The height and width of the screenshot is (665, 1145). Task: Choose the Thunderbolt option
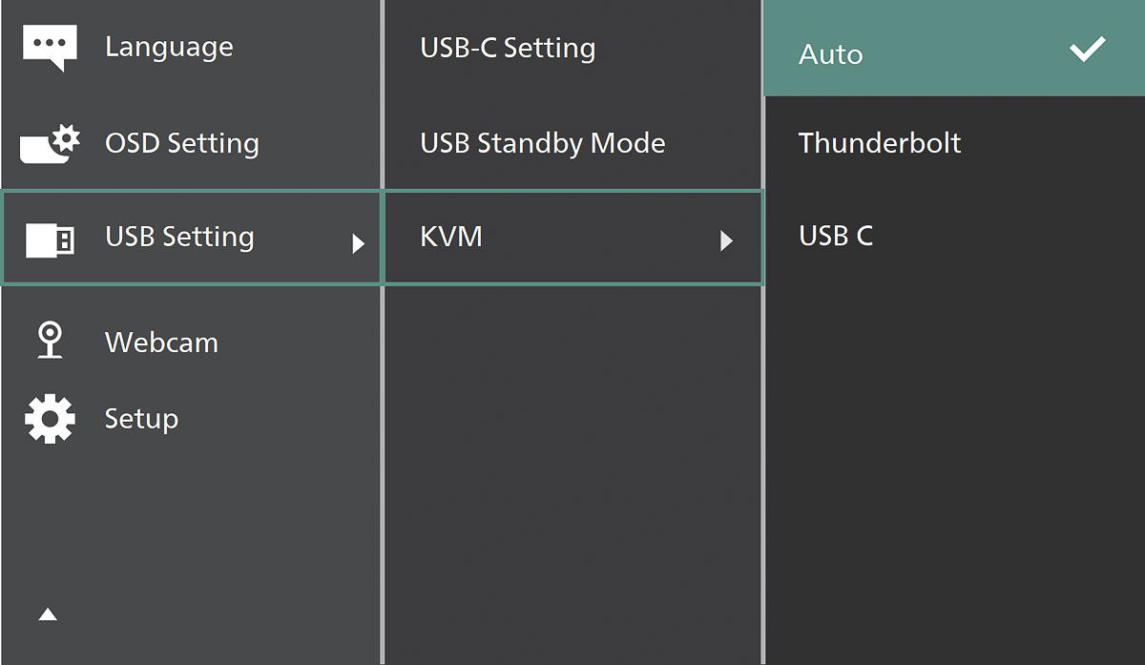[880, 143]
